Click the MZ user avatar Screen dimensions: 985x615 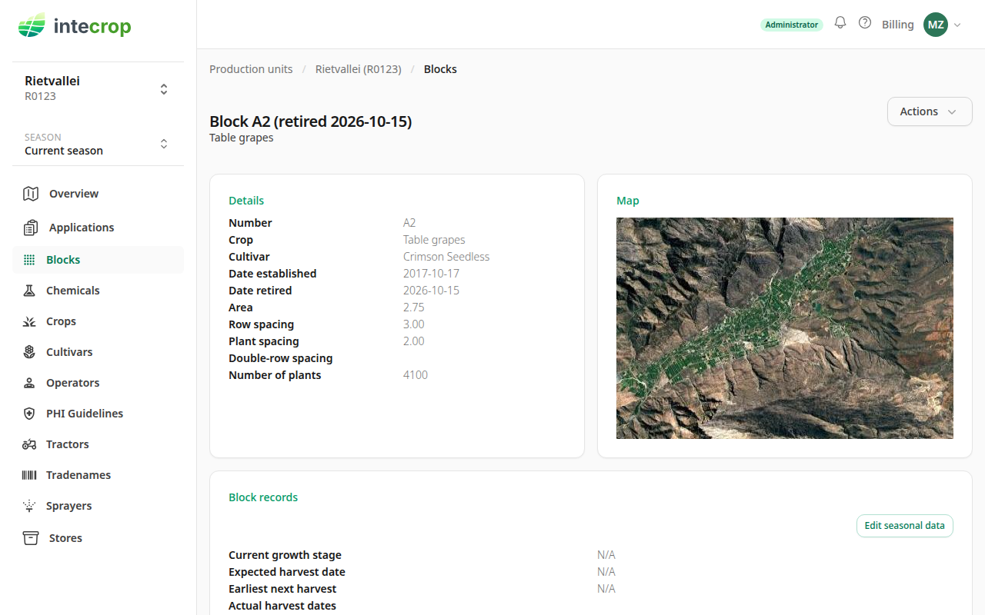pyautogui.click(x=936, y=25)
